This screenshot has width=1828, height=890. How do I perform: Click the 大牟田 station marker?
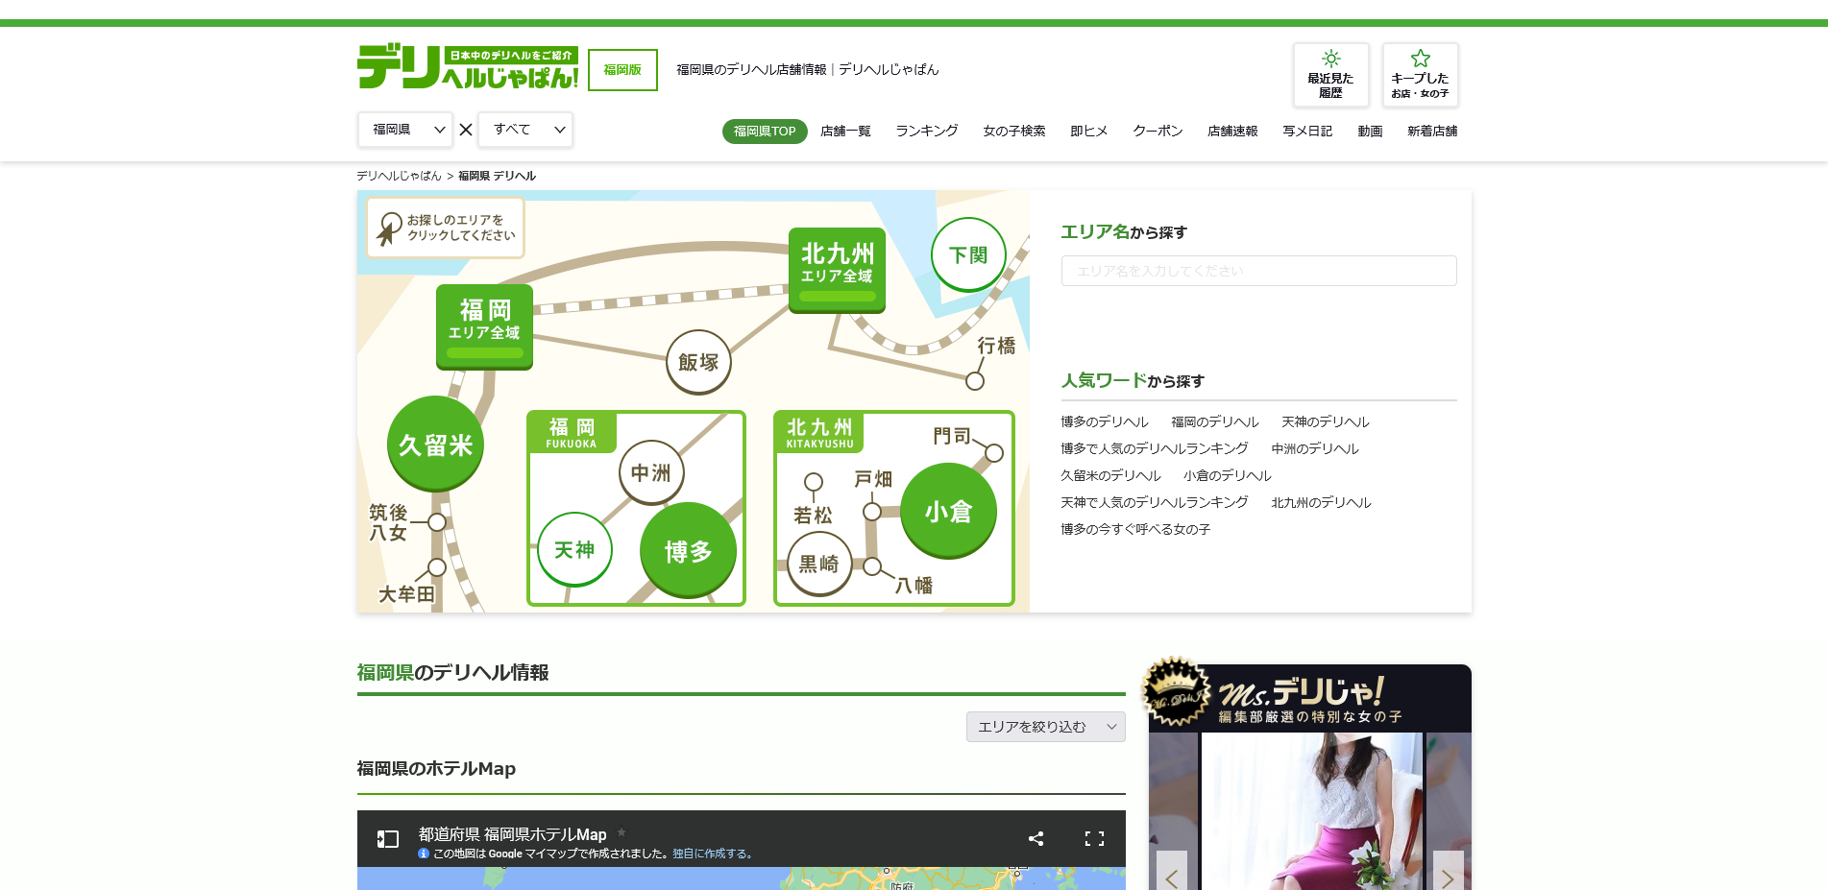pos(437,567)
